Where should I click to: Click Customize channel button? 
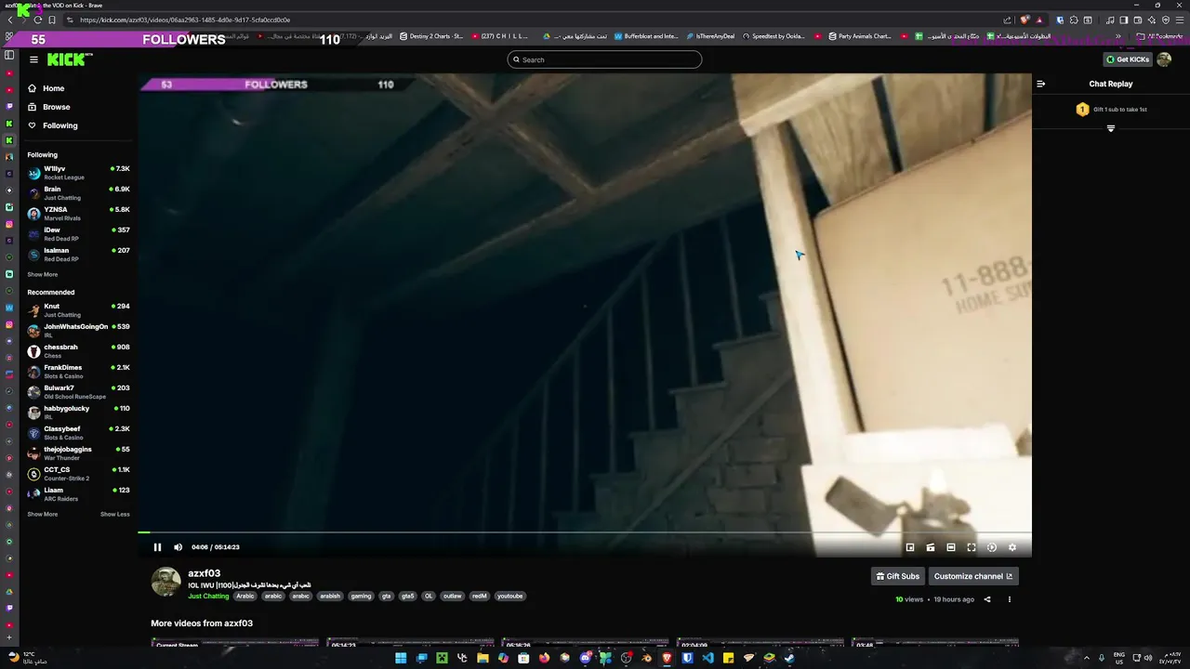(973, 576)
